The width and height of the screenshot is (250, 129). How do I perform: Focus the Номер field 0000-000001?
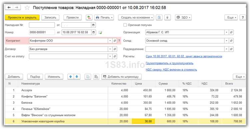point(42,32)
